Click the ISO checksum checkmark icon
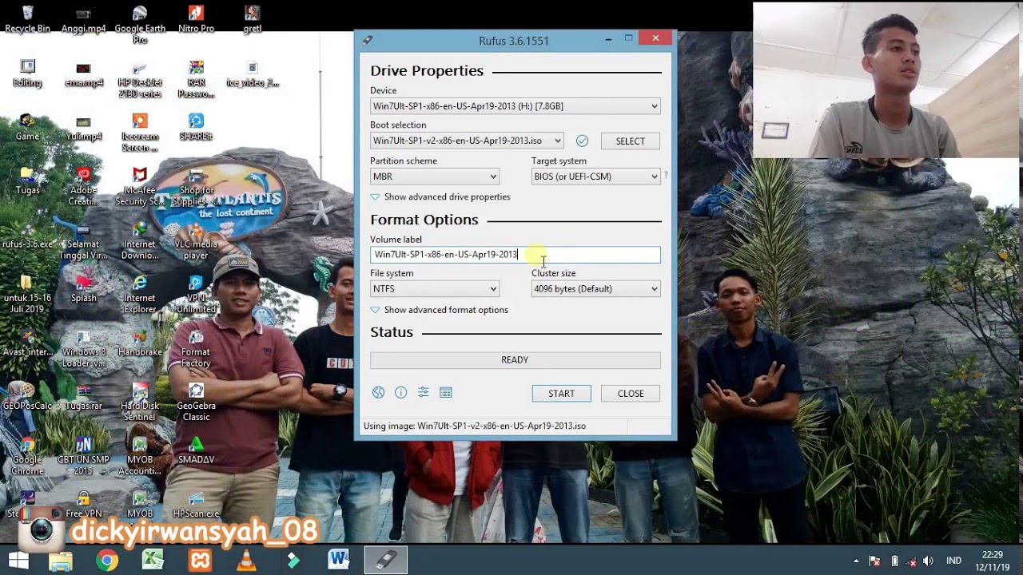 pyautogui.click(x=582, y=141)
